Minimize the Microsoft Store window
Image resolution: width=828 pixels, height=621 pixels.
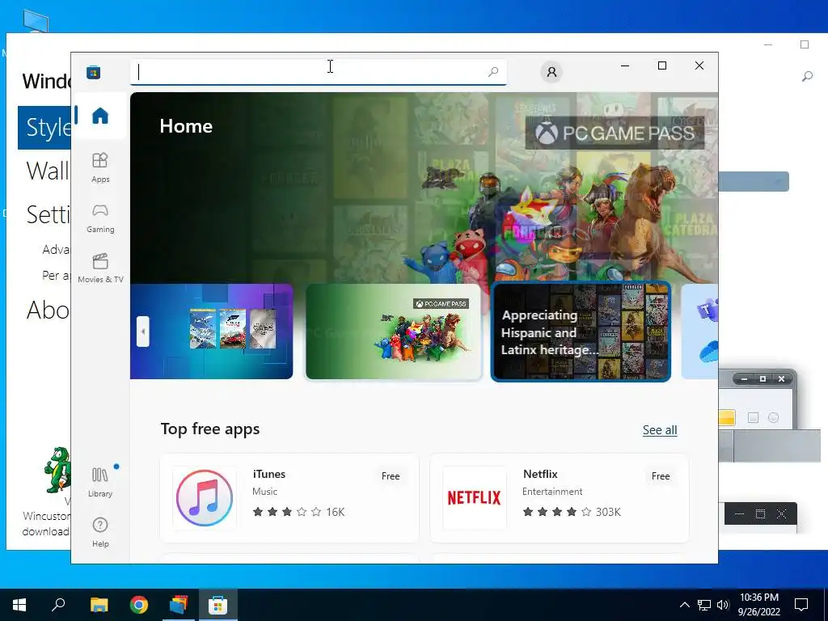pyautogui.click(x=625, y=65)
